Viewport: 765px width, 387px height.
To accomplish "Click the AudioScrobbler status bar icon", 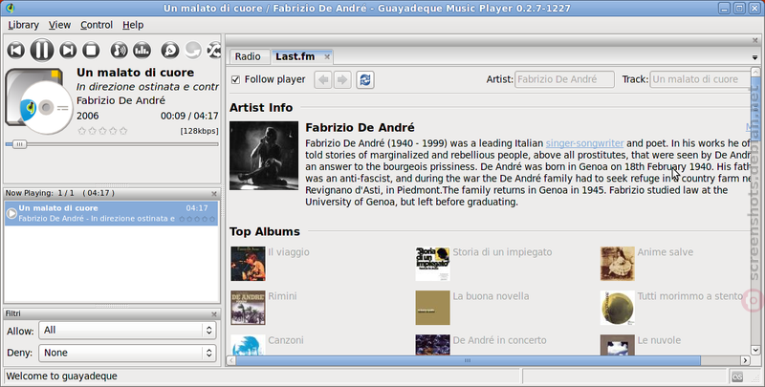I will 736,376.
